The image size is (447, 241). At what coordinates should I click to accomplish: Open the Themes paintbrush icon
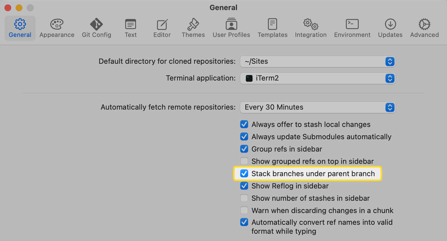coord(193,24)
